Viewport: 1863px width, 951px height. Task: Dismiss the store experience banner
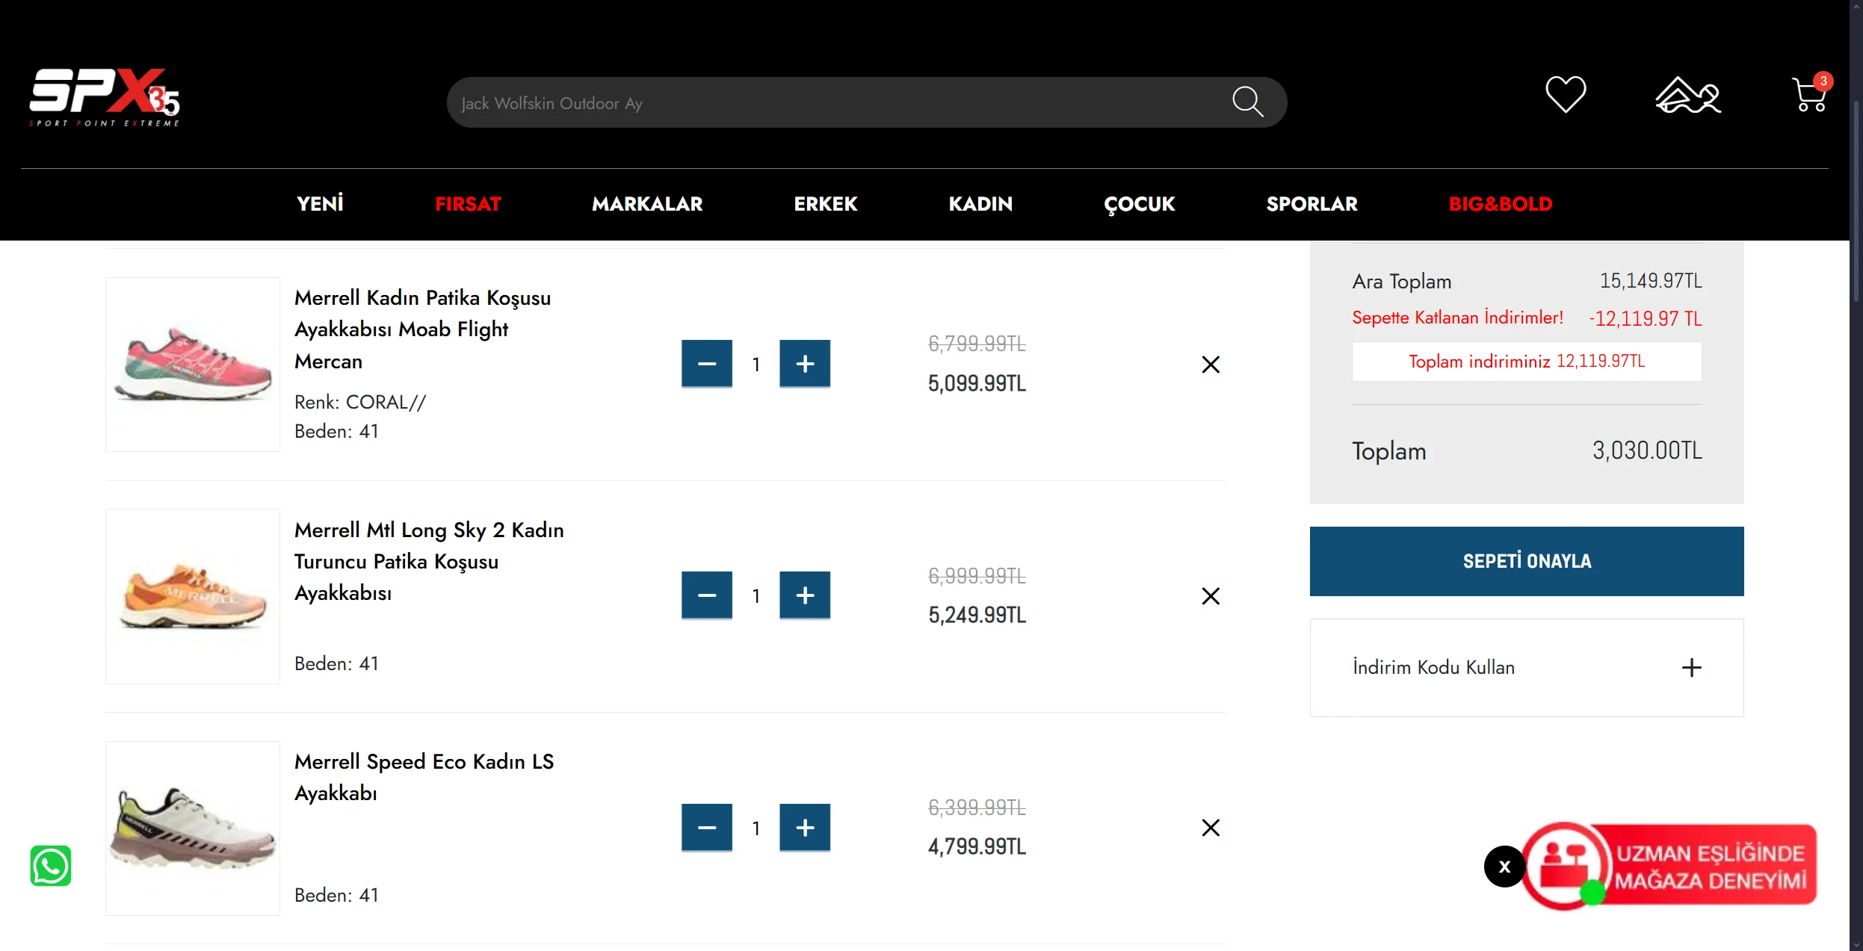[1504, 867]
